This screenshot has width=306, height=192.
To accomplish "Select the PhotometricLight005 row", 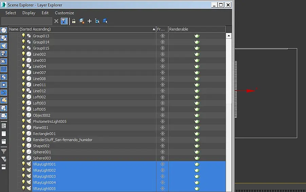I will [117, 121].
